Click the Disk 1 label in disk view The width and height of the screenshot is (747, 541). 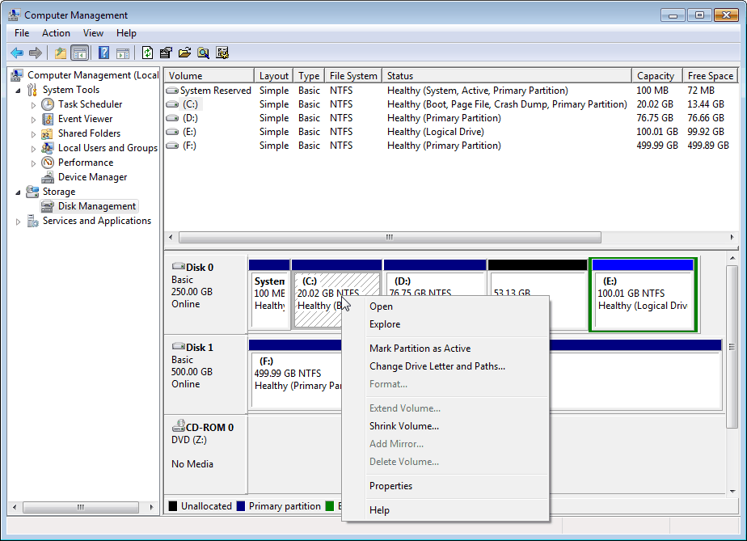coord(199,348)
